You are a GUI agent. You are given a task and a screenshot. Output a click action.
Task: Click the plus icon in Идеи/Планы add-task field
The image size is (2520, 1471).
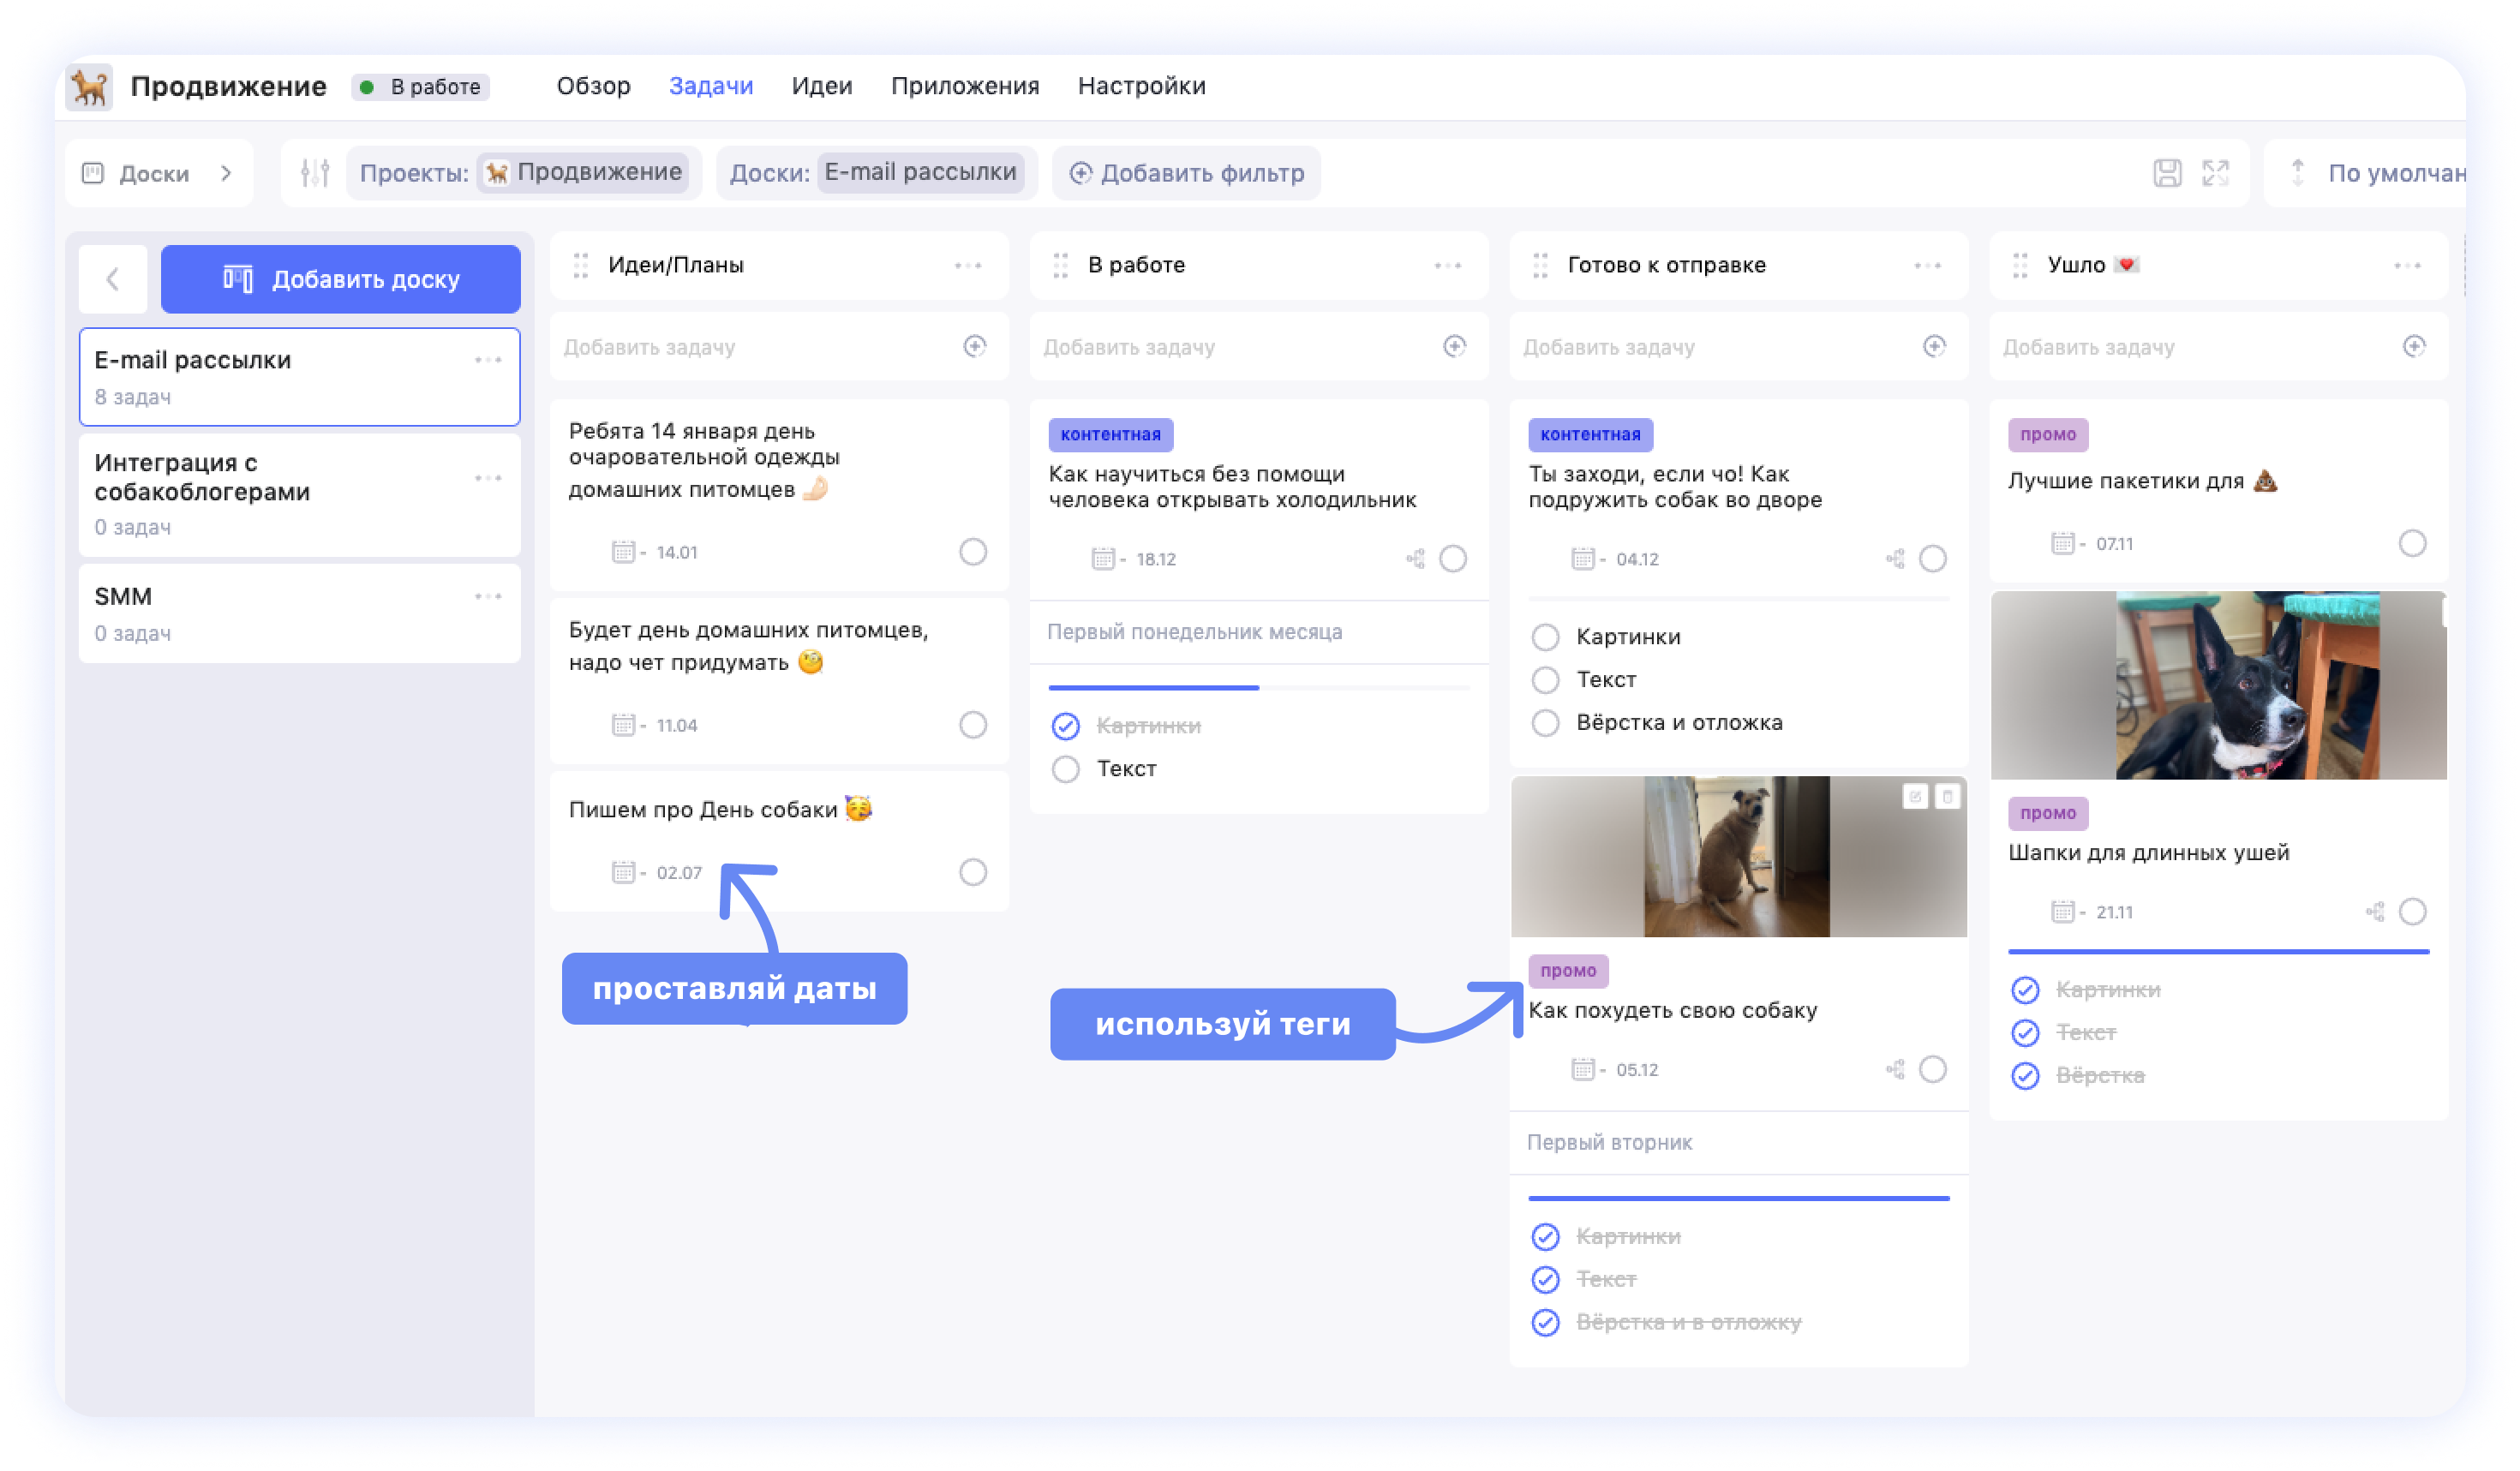pyautogui.click(x=974, y=346)
